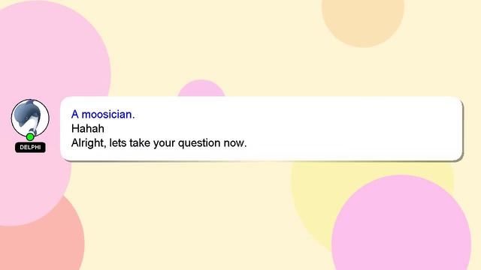
Task: Click the word "take" in the last line
Action: tap(140, 143)
